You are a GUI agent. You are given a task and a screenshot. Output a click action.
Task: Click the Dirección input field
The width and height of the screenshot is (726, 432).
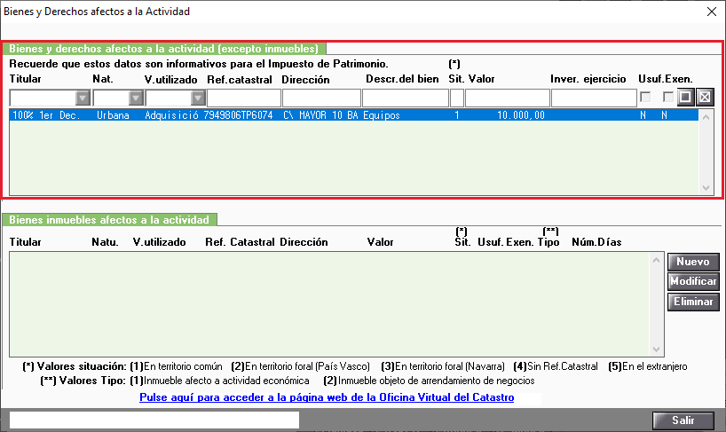click(x=321, y=98)
